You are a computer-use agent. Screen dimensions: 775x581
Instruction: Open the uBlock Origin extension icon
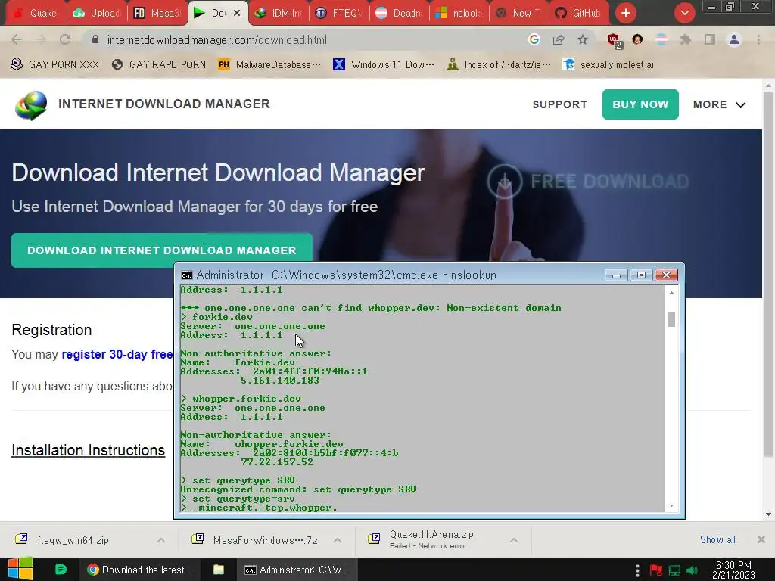(615, 41)
